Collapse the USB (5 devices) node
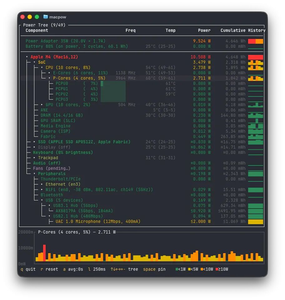The image size is (285, 300). pos(42,200)
